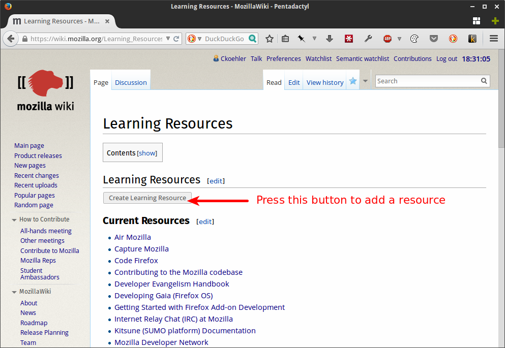The image size is (505, 348).
Task: Select the Read tab
Action: pos(274,83)
